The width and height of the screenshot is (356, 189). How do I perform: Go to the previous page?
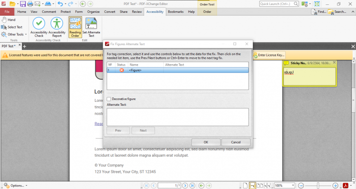coord(154,186)
